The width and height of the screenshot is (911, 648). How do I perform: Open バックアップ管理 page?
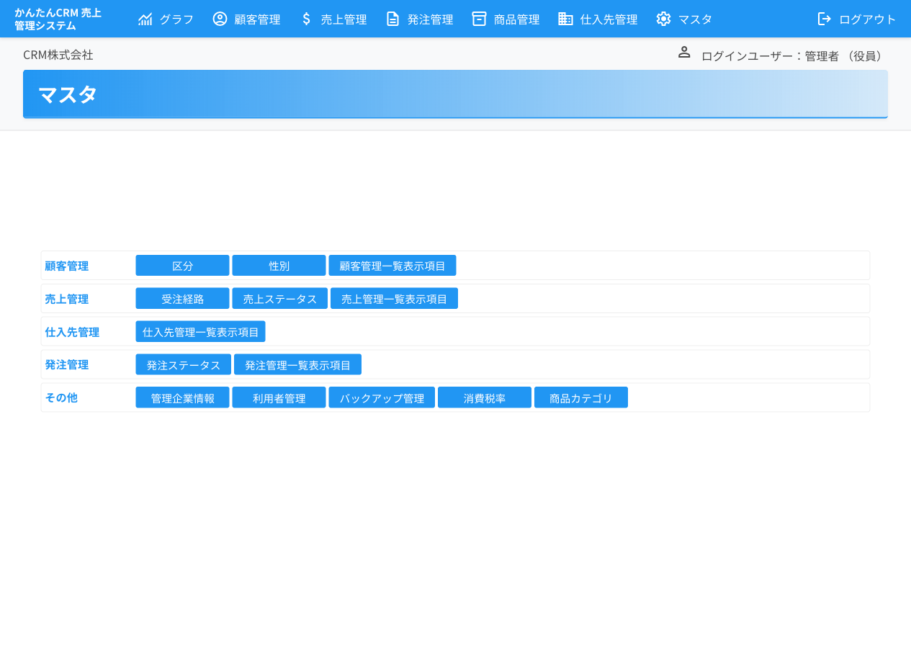pos(382,398)
